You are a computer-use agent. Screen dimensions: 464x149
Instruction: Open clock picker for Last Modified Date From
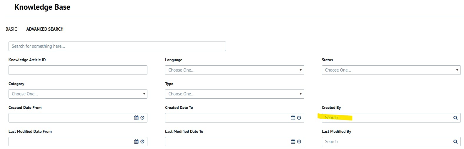[x=142, y=142]
